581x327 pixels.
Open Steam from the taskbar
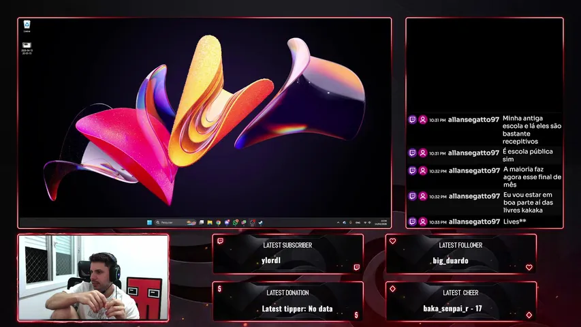(260, 223)
